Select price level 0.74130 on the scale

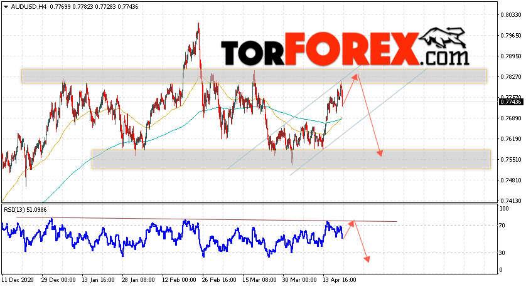tap(511, 201)
